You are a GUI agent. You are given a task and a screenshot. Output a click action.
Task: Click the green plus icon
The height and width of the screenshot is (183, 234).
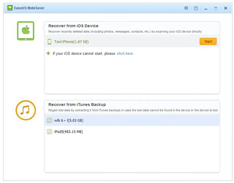click(48, 53)
